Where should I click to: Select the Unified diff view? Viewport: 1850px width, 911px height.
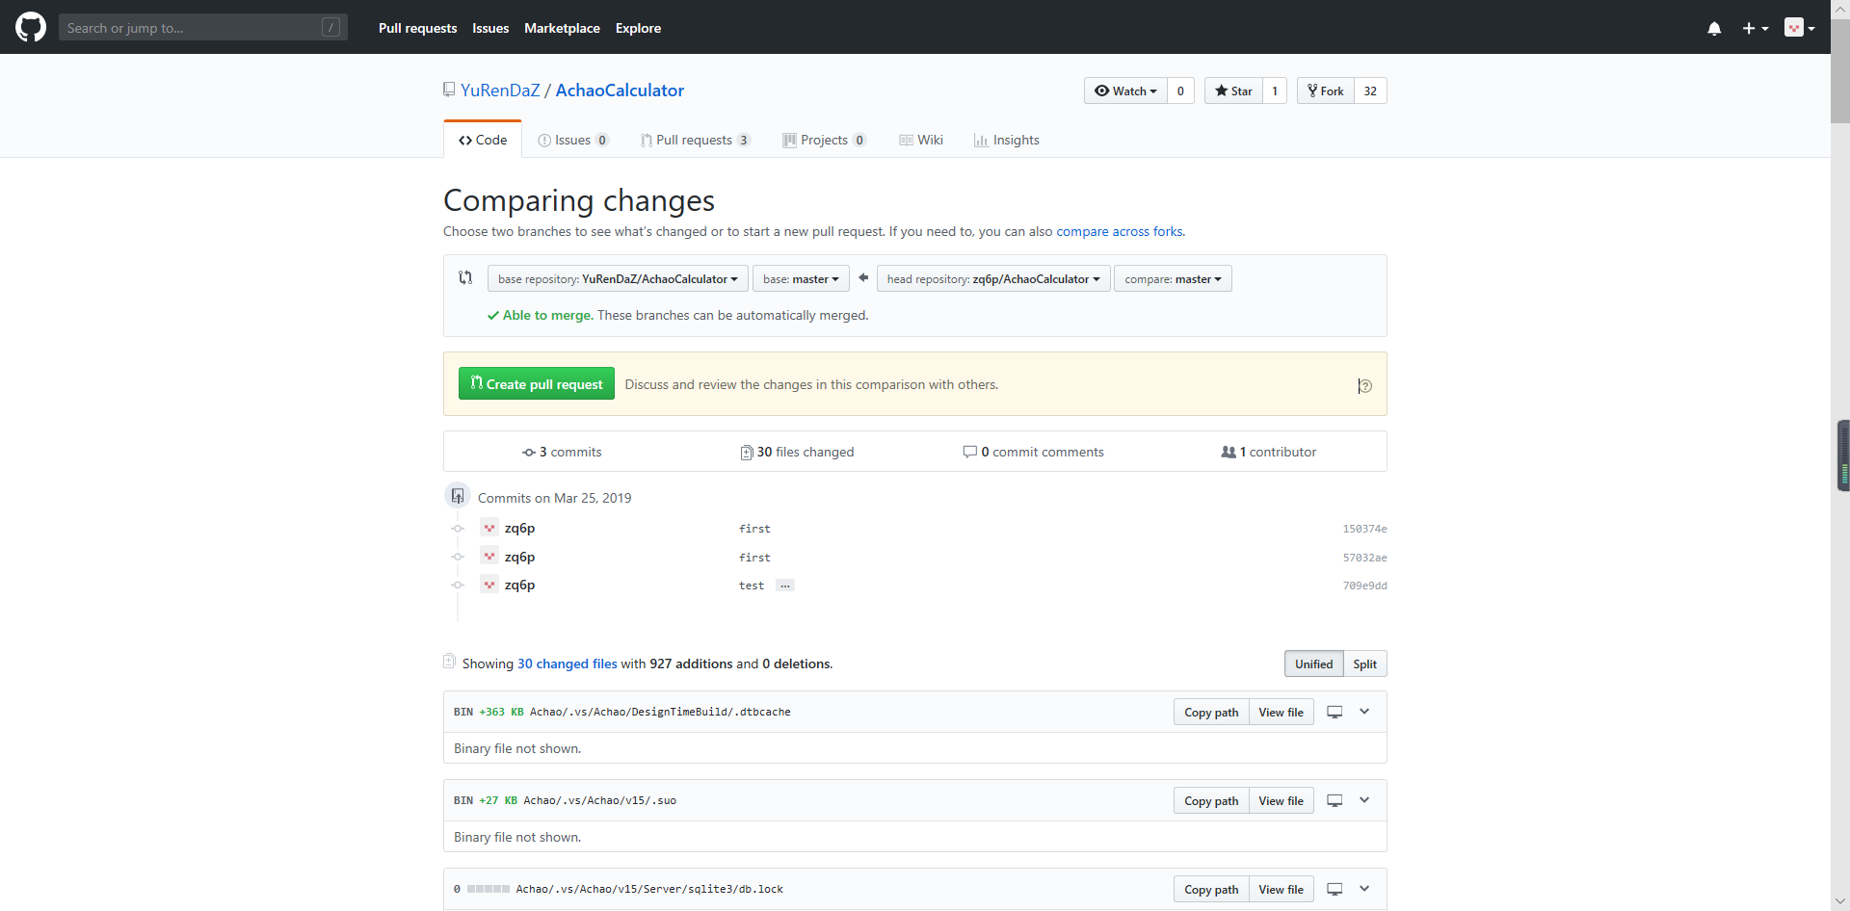point(1313,664)
